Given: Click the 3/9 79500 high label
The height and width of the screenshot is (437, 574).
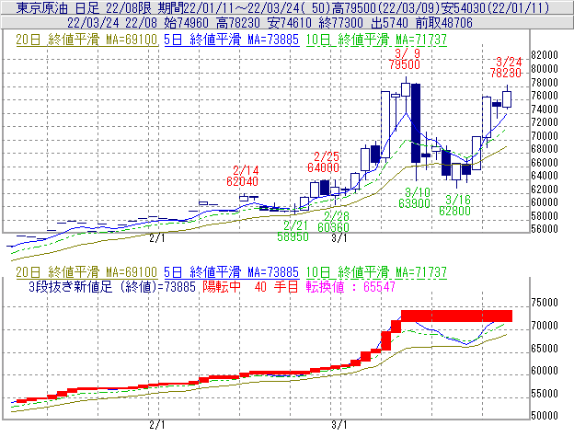Looking at the screenshot, I should pyautogui.click(x=405, y=59).
